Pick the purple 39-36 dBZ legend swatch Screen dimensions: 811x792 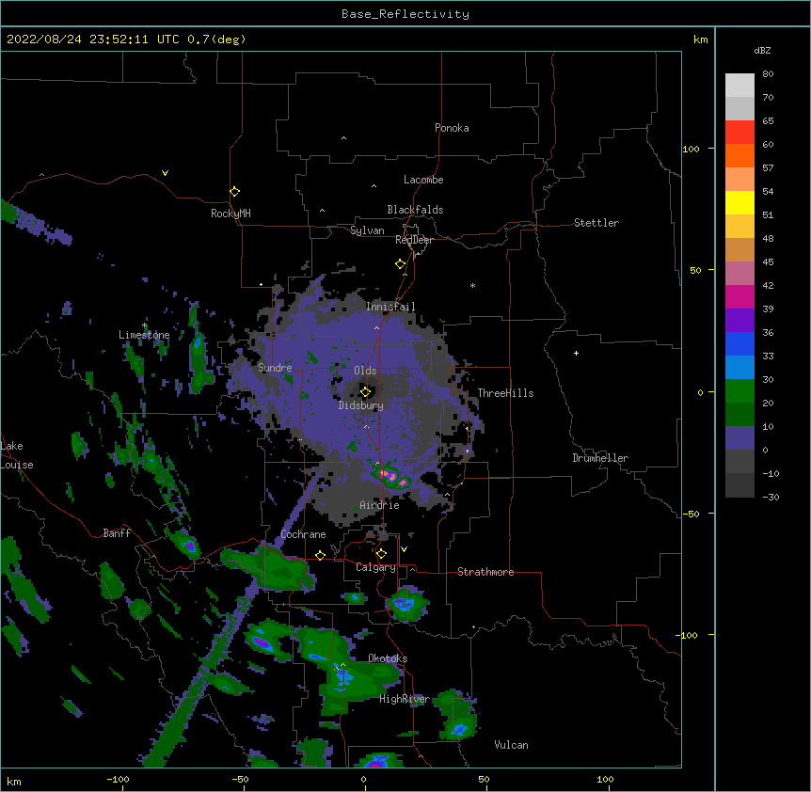739,321
